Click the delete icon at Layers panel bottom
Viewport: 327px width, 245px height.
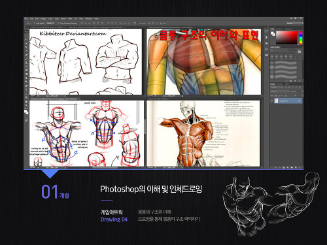point(300,167)
